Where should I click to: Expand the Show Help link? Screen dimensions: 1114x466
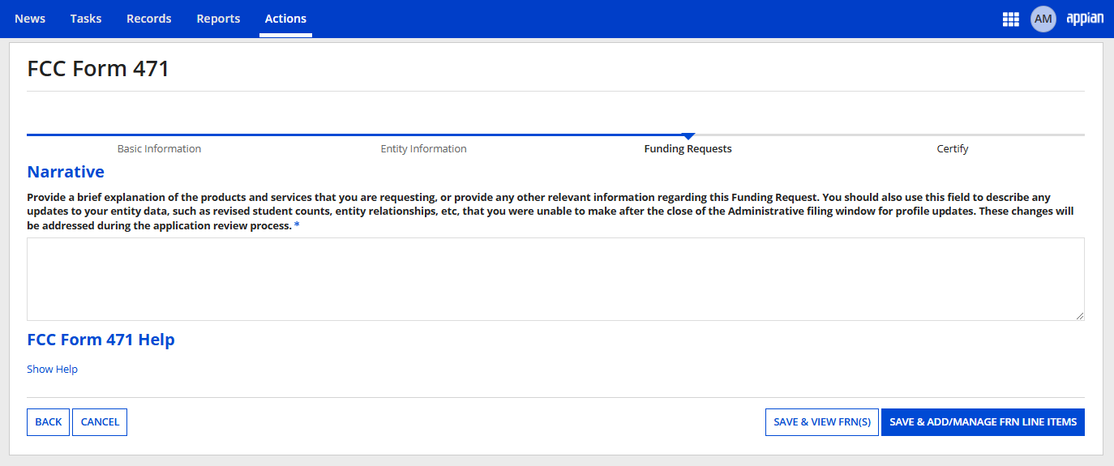coord(52,369)
